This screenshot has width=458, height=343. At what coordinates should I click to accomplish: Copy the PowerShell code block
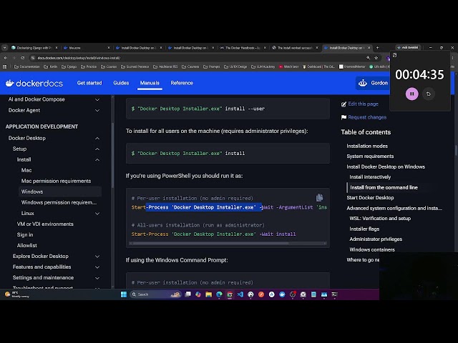pyautogui.click(x=319, y=198)
